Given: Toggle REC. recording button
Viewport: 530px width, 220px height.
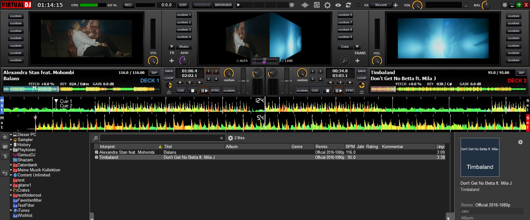Looking at the screenshot, I should click(128, 5).
